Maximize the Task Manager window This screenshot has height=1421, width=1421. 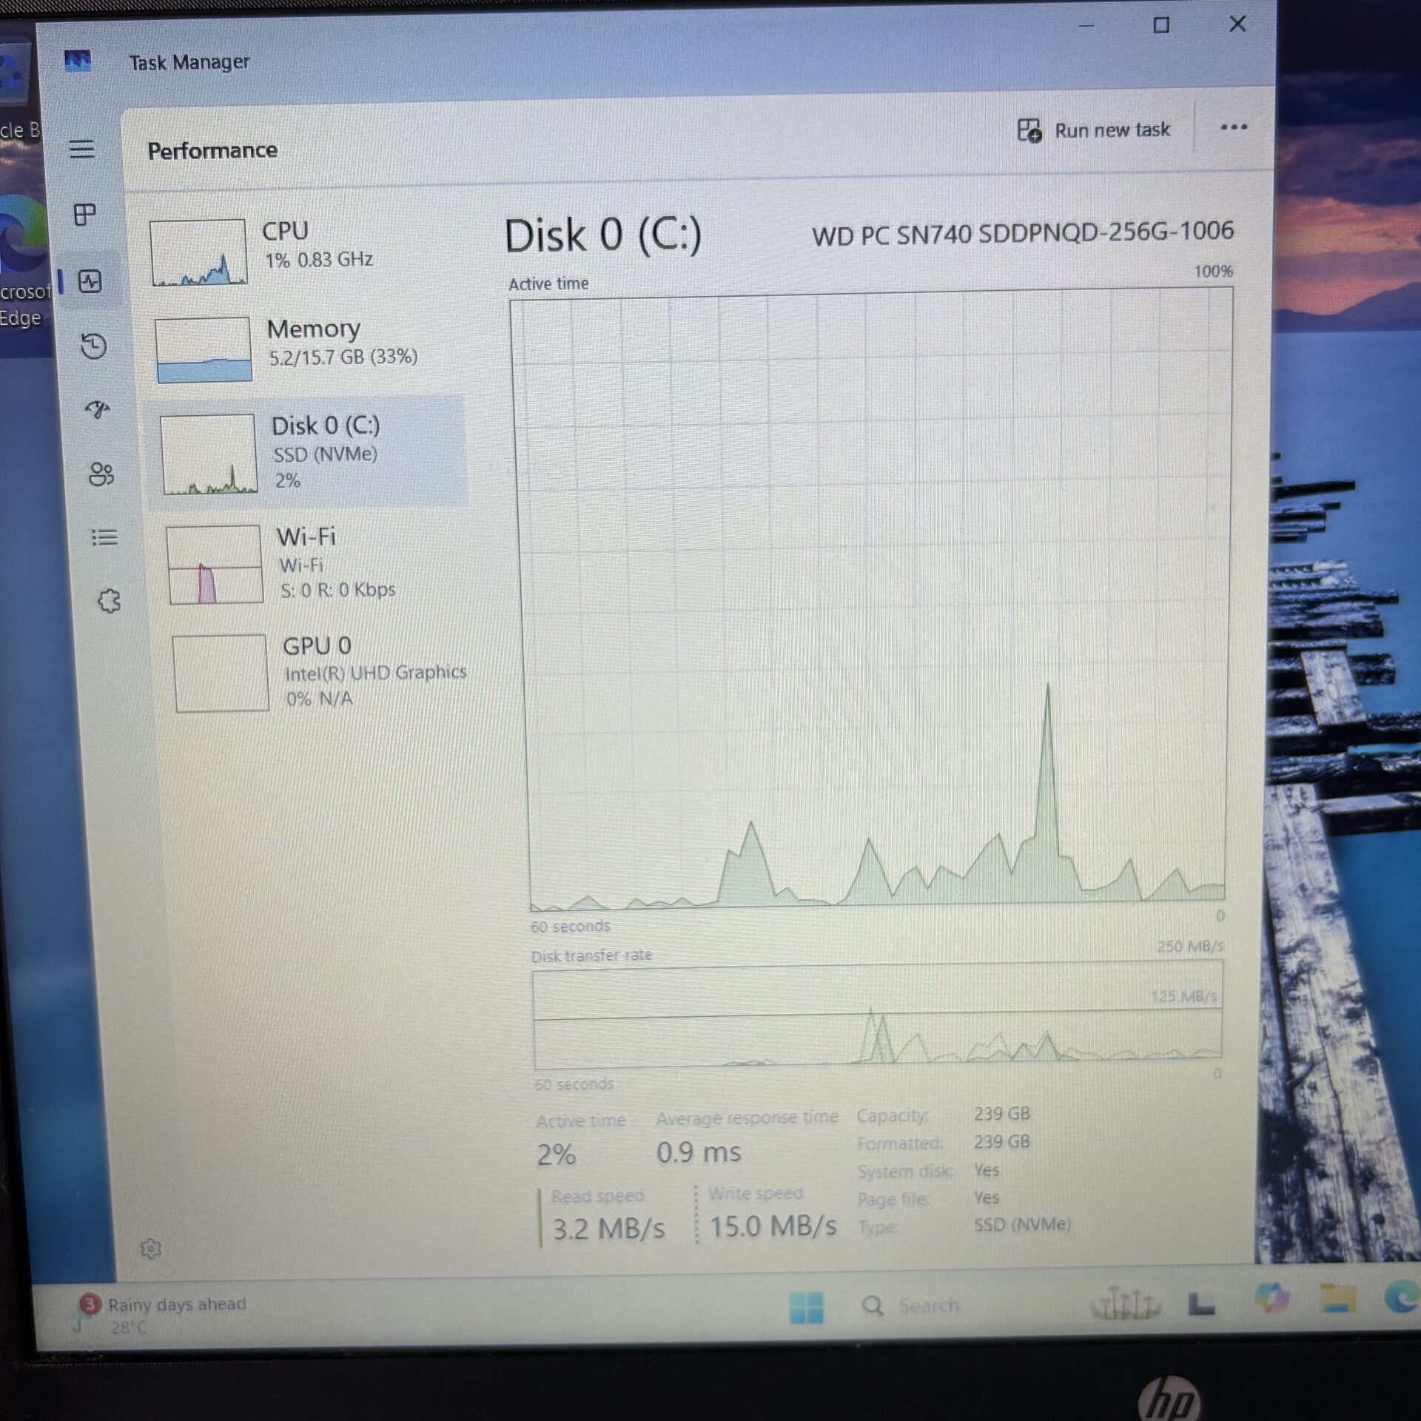point(1161,25)
